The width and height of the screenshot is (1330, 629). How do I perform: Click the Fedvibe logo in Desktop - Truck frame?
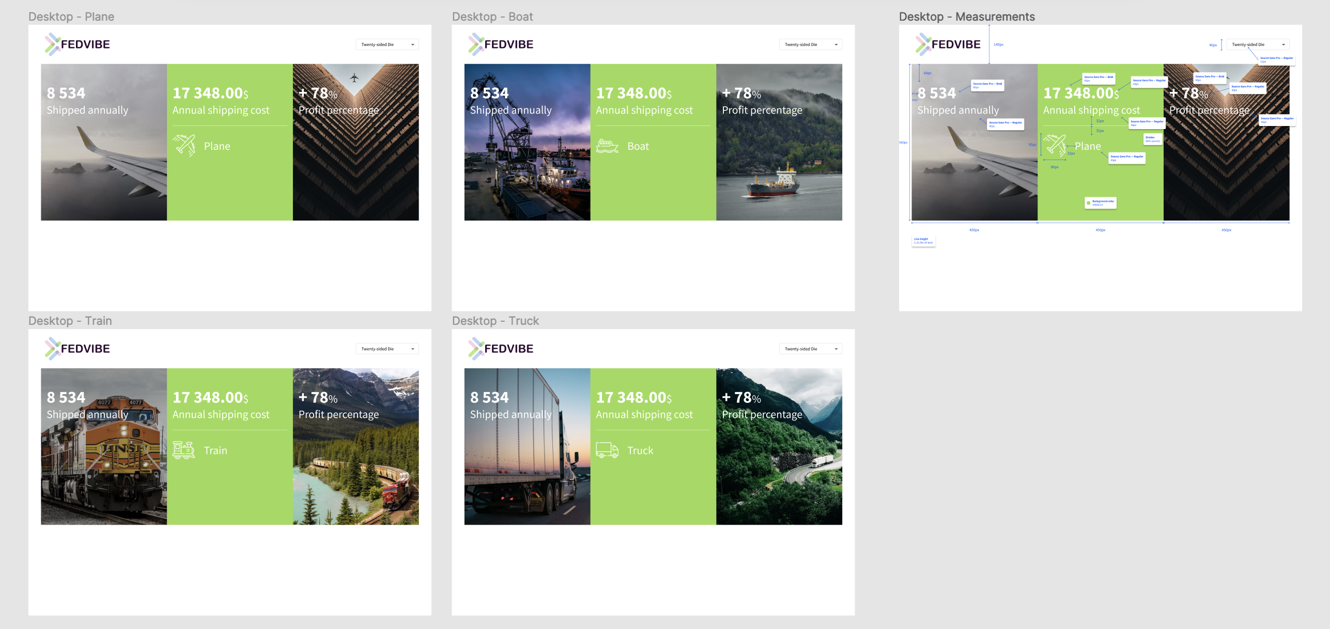pos(501,349)
